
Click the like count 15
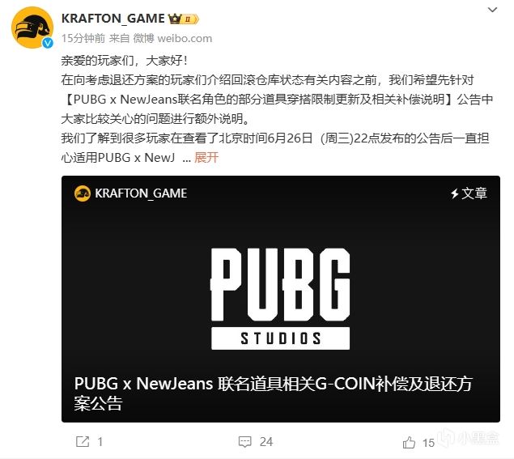(428, 443)
